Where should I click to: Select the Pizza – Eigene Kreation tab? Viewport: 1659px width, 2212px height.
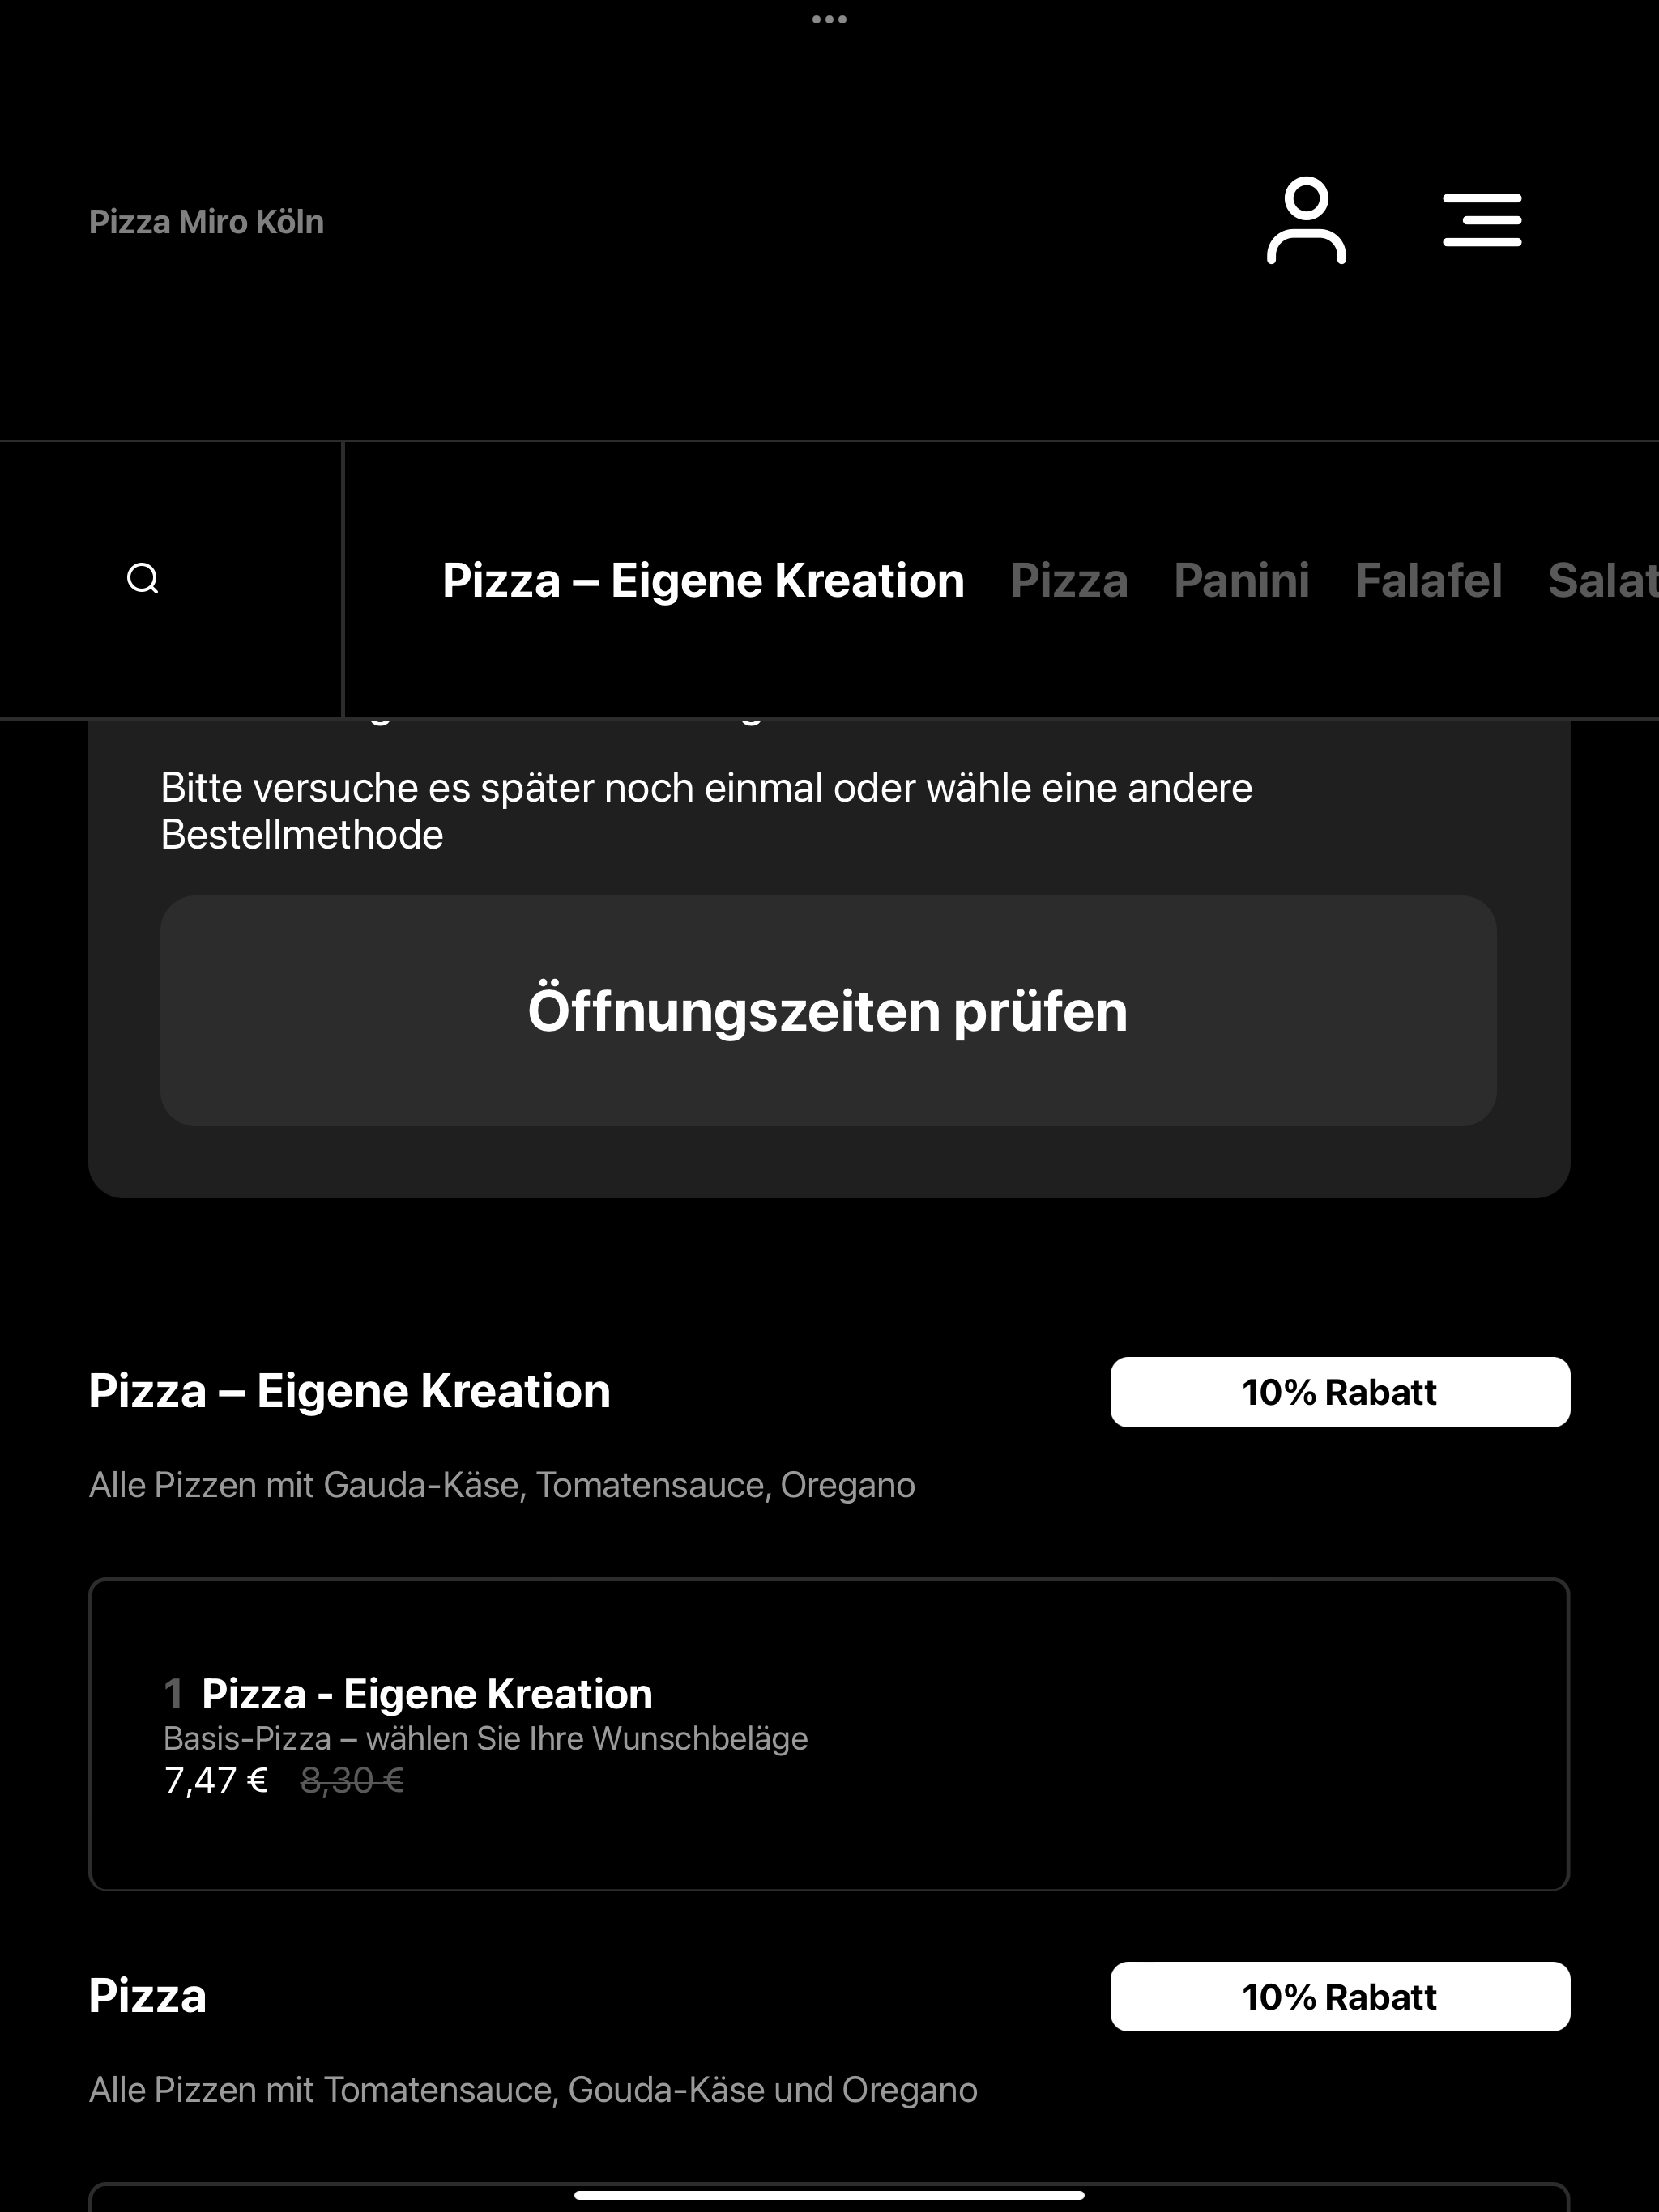click(703, 580)
